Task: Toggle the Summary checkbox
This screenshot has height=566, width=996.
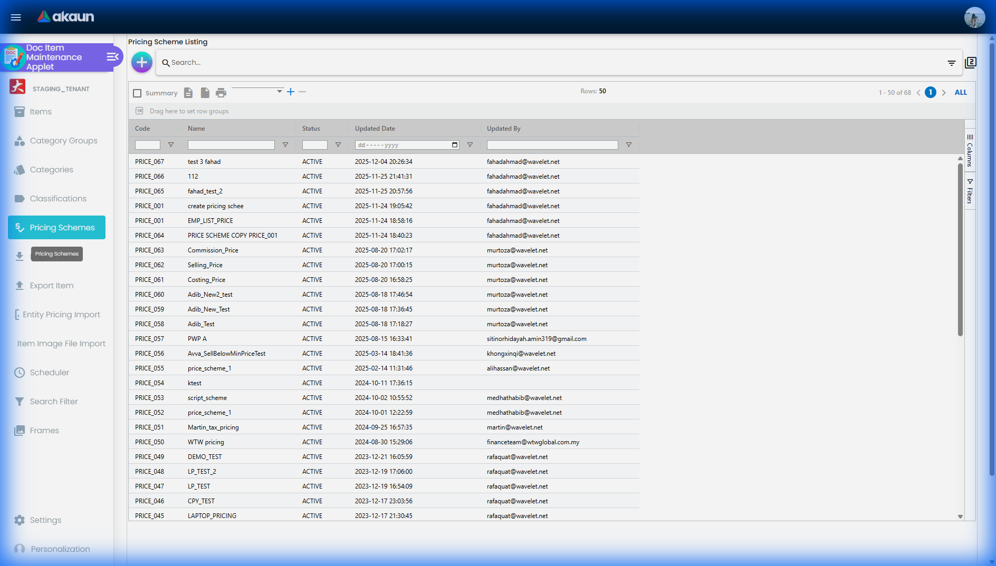Action: [x=137, y=93]
